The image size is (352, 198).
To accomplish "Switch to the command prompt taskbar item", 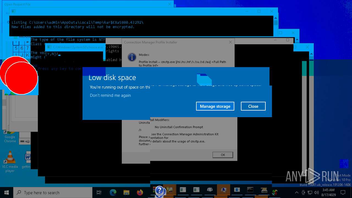I will tap(250, 190).
